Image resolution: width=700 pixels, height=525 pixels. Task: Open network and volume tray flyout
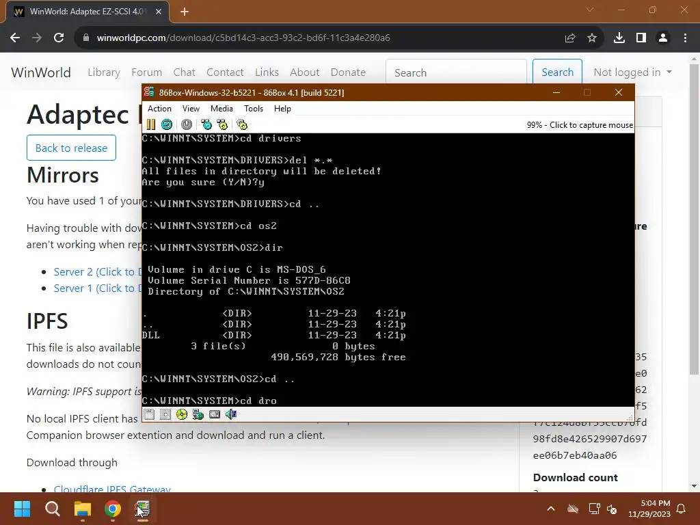[x=603, y=509]
